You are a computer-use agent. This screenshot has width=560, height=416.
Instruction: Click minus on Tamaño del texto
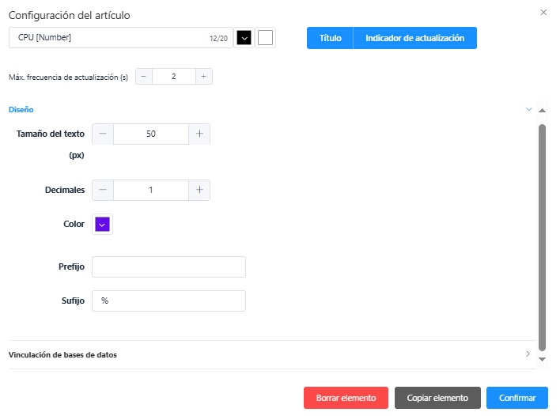click(103, 134)
